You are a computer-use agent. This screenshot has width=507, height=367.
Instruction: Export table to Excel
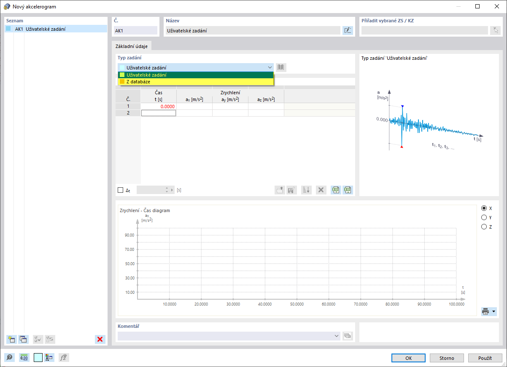coord(336,190)
